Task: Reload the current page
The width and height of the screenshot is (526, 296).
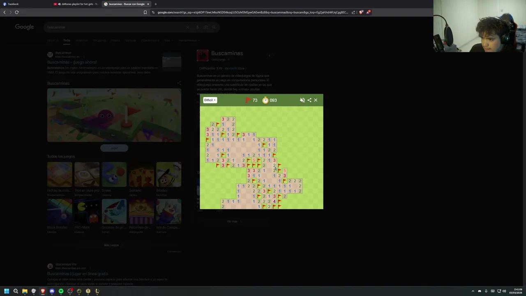Action: pyautogui.click(x=17, y=12)
